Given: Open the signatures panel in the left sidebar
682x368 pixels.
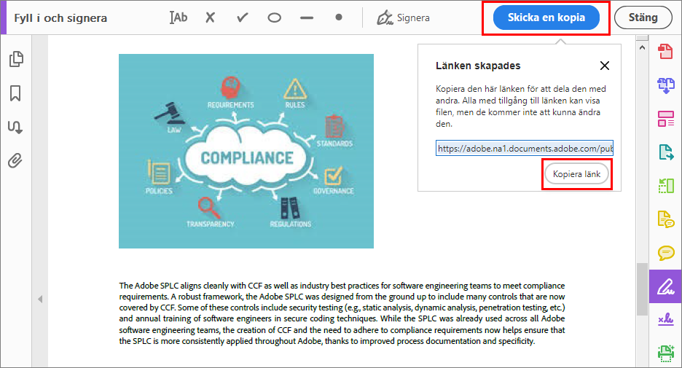Looking at the screenshot, I should 15,127.
